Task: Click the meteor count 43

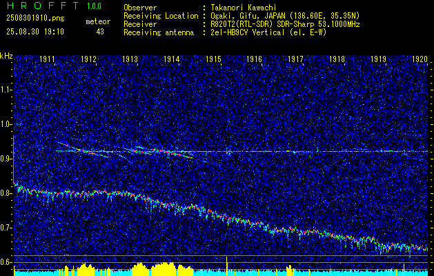Action: (100, 32)
